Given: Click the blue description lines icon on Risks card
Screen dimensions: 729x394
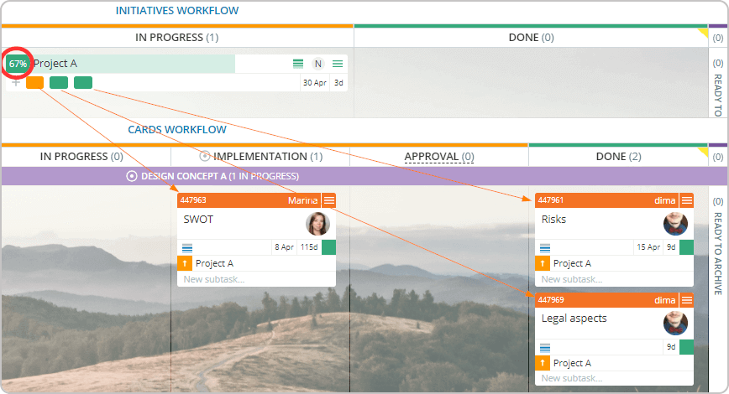Looking at the screenshot, I should click(545, 248).
